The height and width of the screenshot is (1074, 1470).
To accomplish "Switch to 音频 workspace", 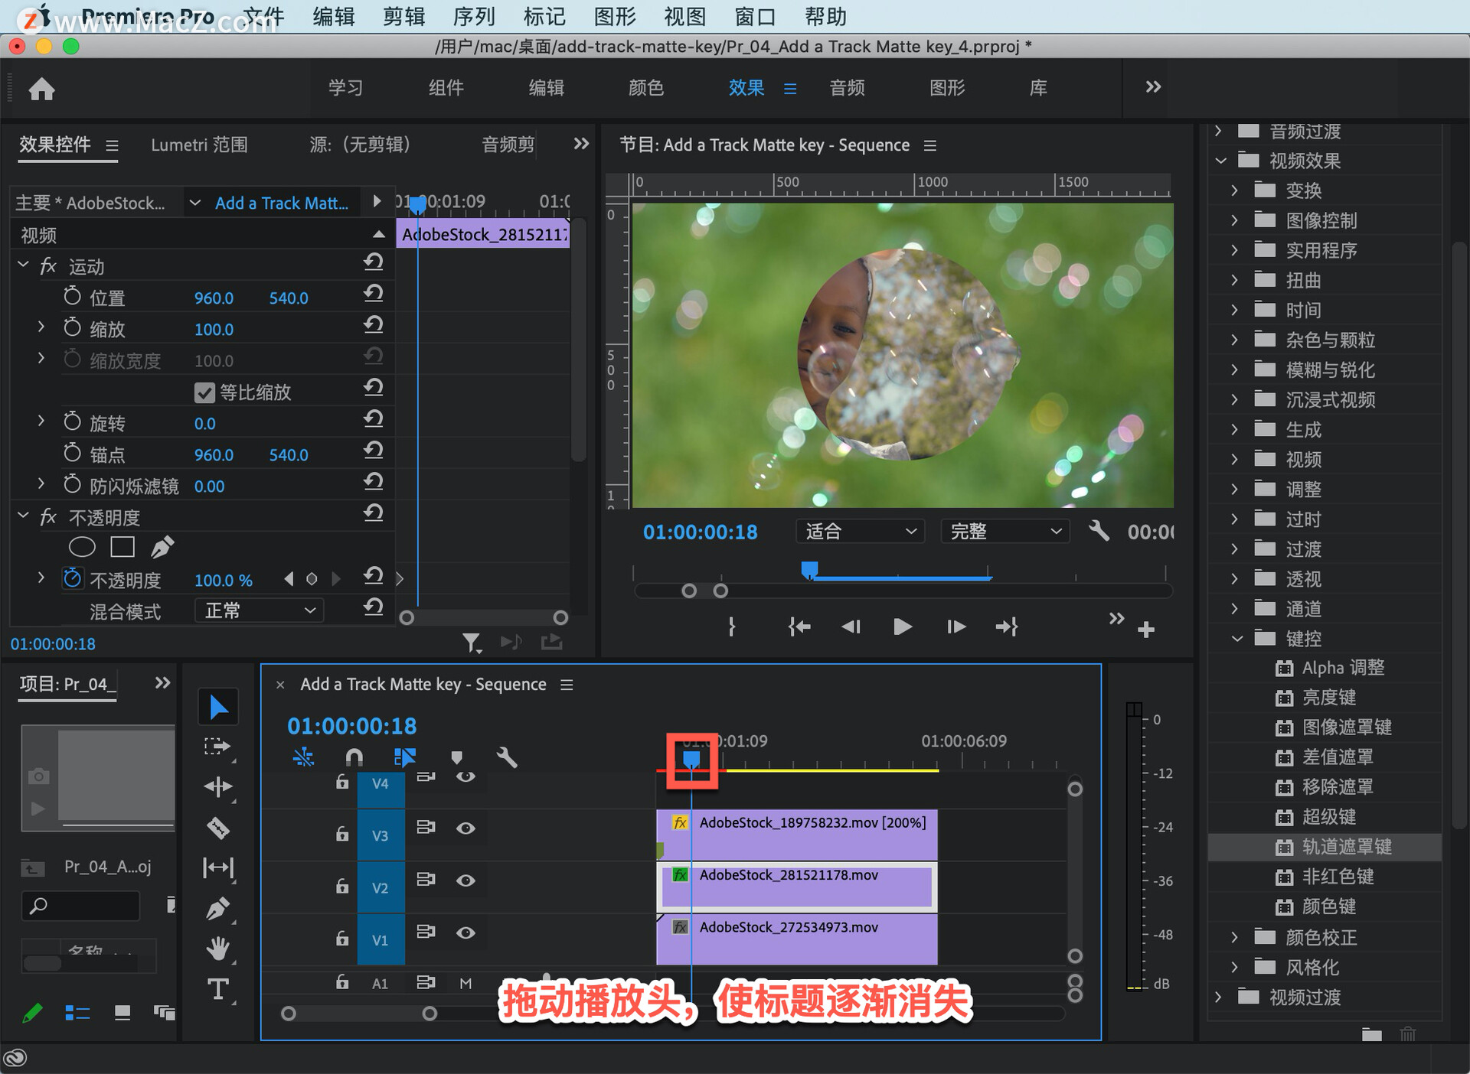I will 847,88.
